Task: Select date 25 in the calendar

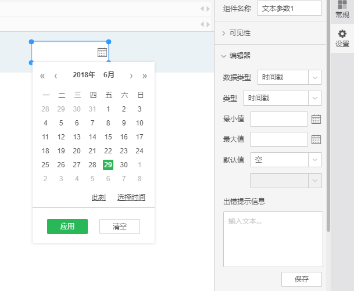Action: tap(45, 165)
